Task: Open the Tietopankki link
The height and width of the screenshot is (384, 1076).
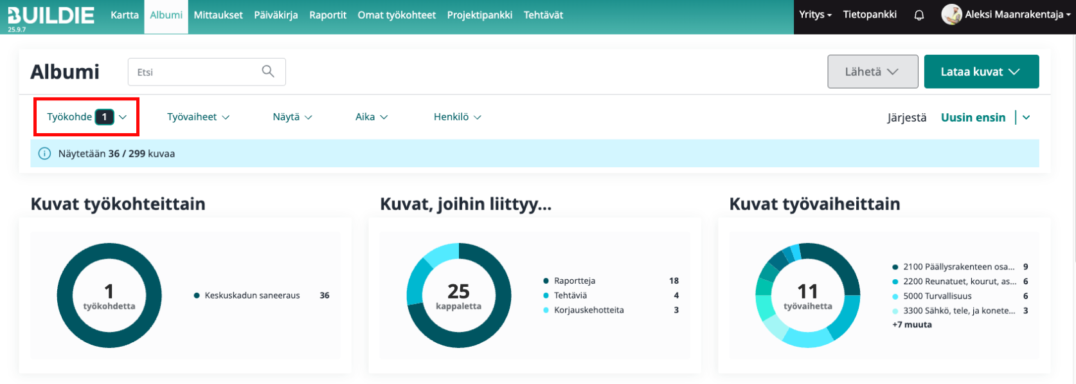Action: [870, 15]
